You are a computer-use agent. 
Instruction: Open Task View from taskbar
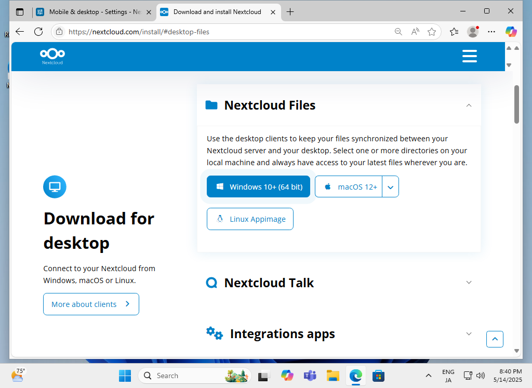pyautogui.click(x=264, y=376)
